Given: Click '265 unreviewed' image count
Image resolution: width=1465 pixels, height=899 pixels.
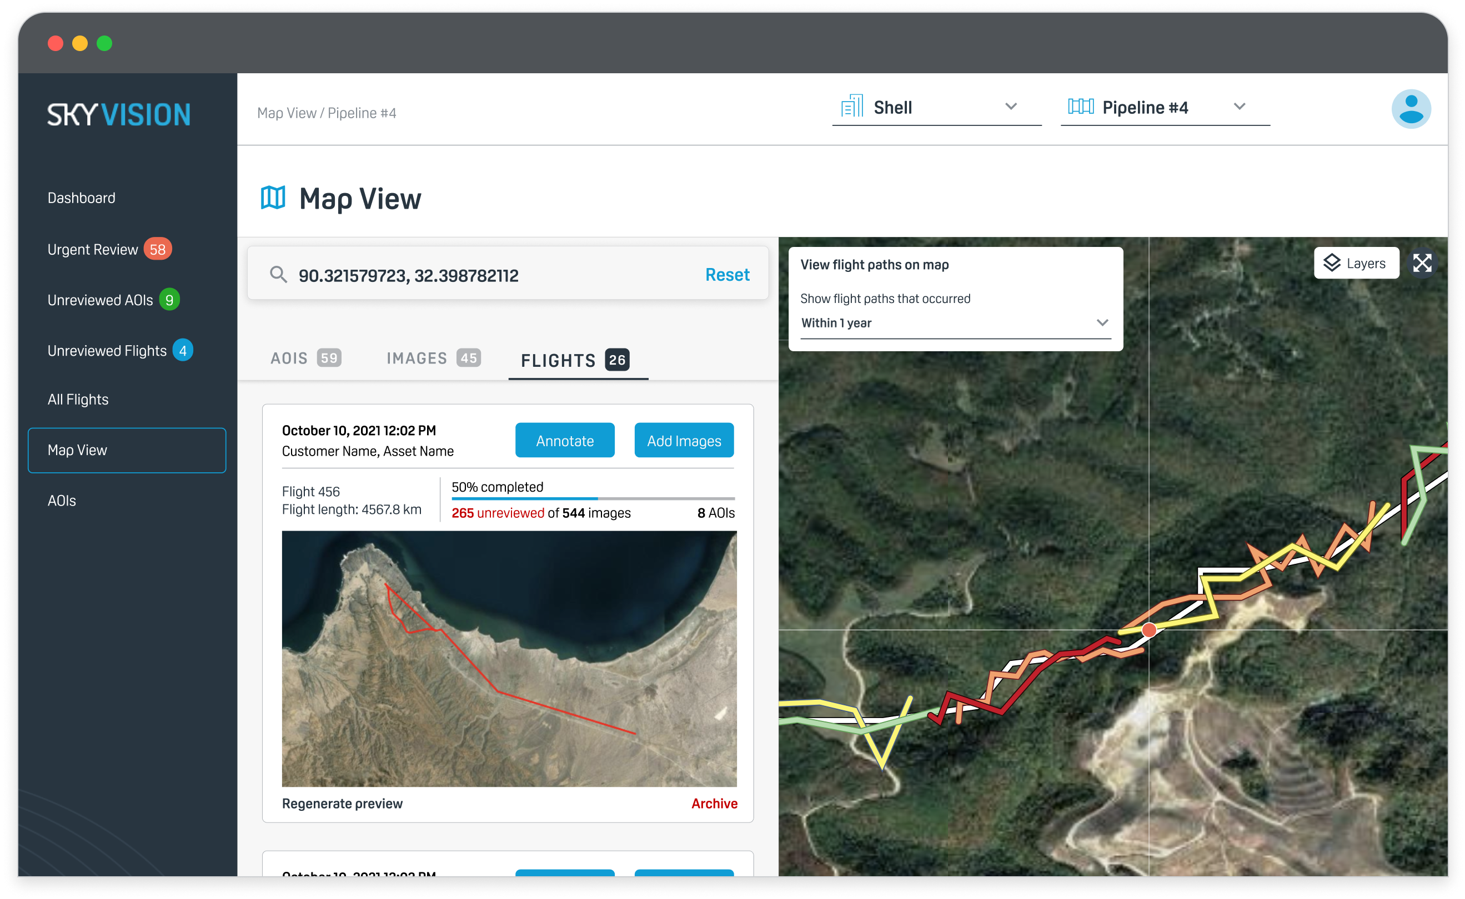Looking at the screenshot, I should point(498,513).
